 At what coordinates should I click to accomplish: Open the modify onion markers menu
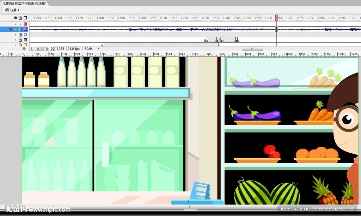(x=53, y=49)
